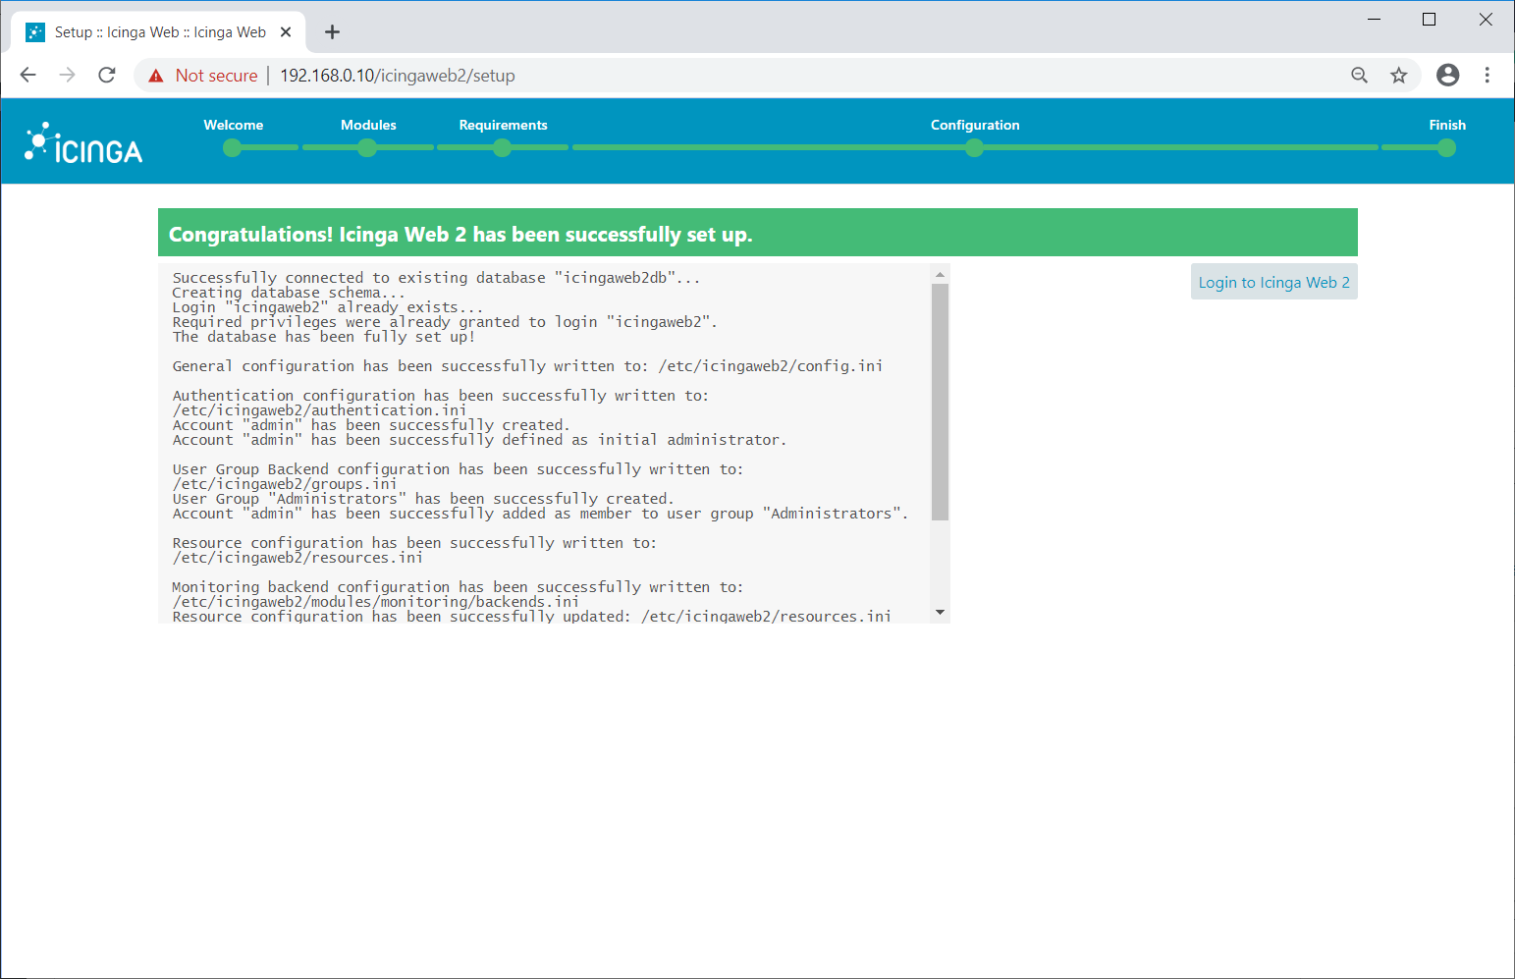The width and height of the screenshot is (1515, 979).
Task: Click the 'Successfully connected to existing database' line
Action: [x=436, y=278]
